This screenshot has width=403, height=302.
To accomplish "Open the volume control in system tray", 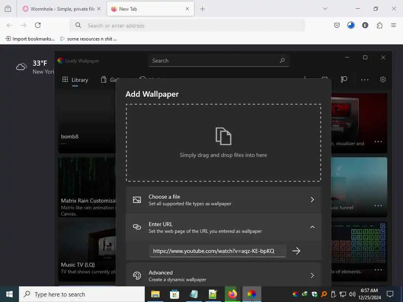I will coord(352,294).
